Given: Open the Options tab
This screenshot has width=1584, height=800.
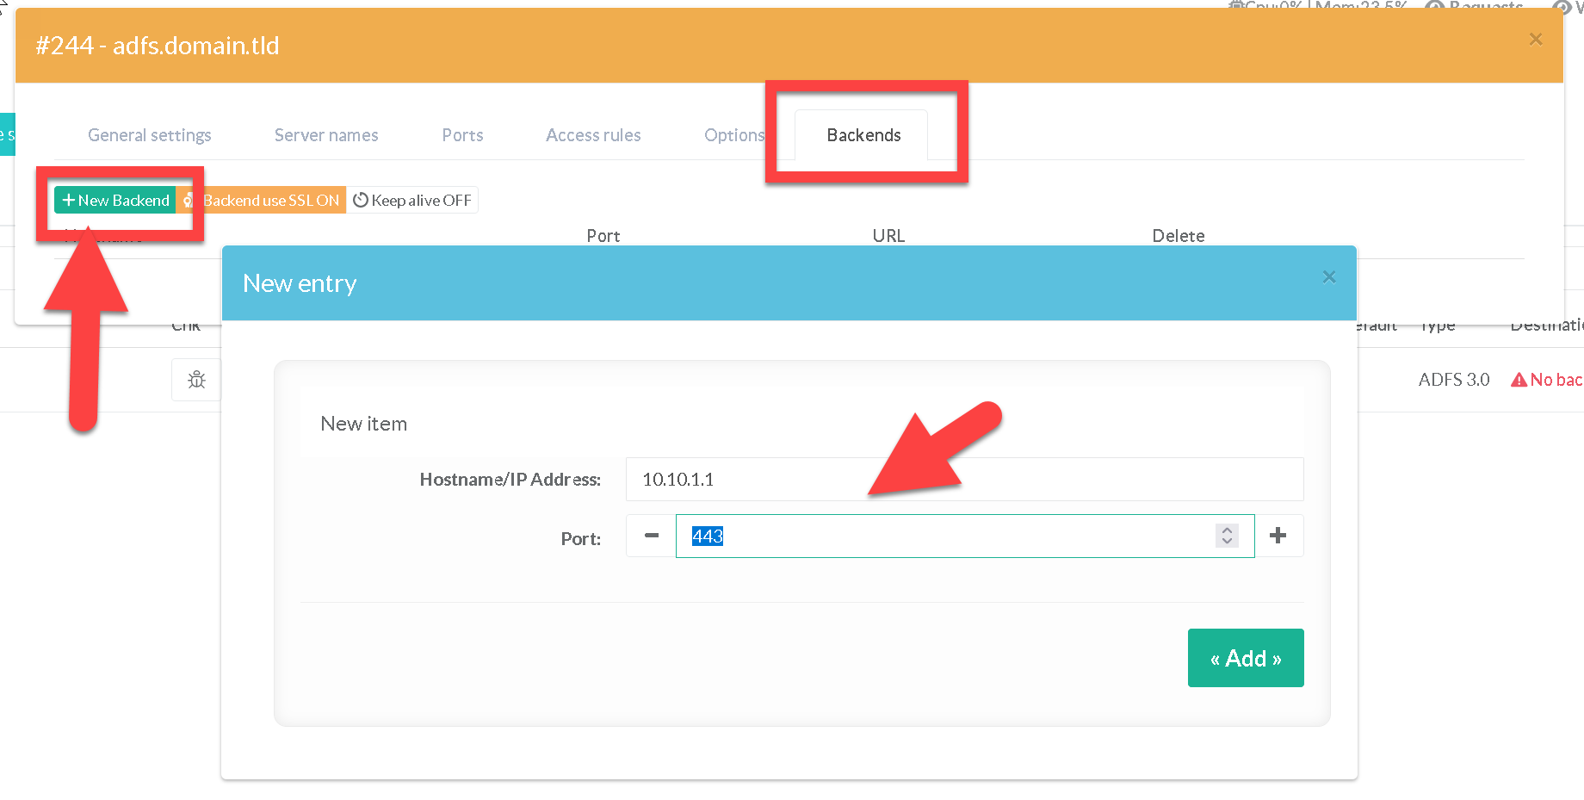Looking at the screenshot, I should tap(733, 135).
